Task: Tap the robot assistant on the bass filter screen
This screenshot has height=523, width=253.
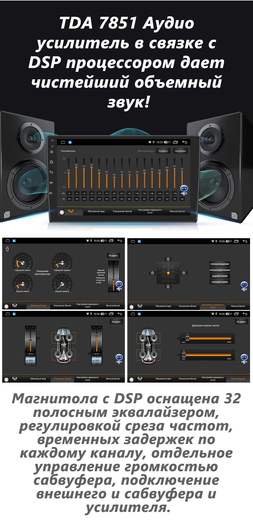Action: (244, 358)
